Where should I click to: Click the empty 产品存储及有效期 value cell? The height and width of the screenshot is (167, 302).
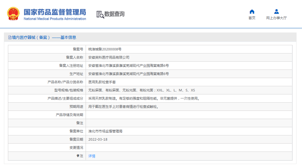click(189, 115)
